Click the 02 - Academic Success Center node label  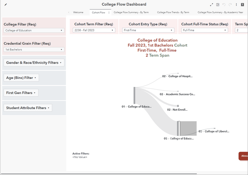pos(177,94)
